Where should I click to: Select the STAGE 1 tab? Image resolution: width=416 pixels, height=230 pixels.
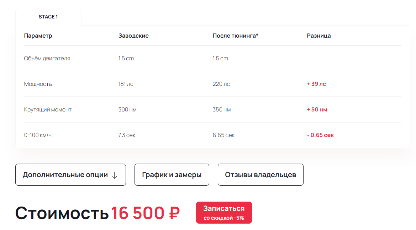coord(48,17)
